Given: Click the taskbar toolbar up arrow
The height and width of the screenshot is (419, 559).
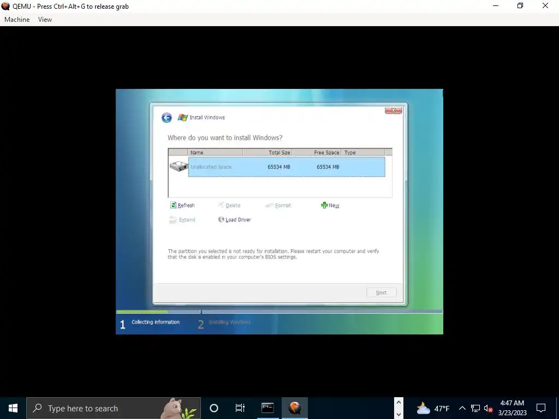Looking at the screenshot, I should [399, 403].
